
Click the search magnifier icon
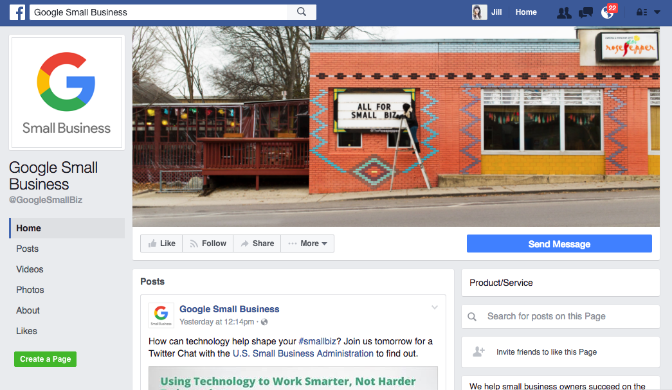pyautogui.click(x=302, y=12)
